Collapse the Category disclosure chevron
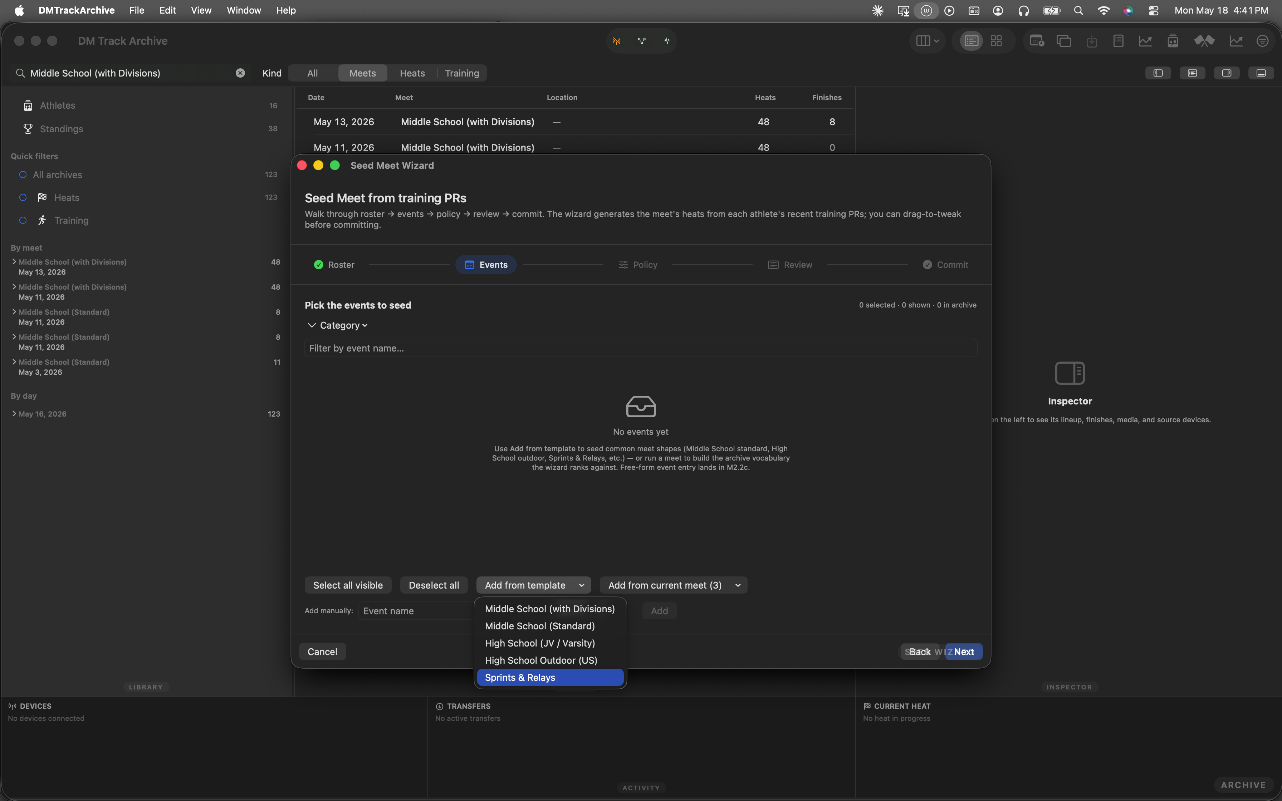The width and height of the screenshot is (1282, 801). pyautogui.click(x=312, y=325)
